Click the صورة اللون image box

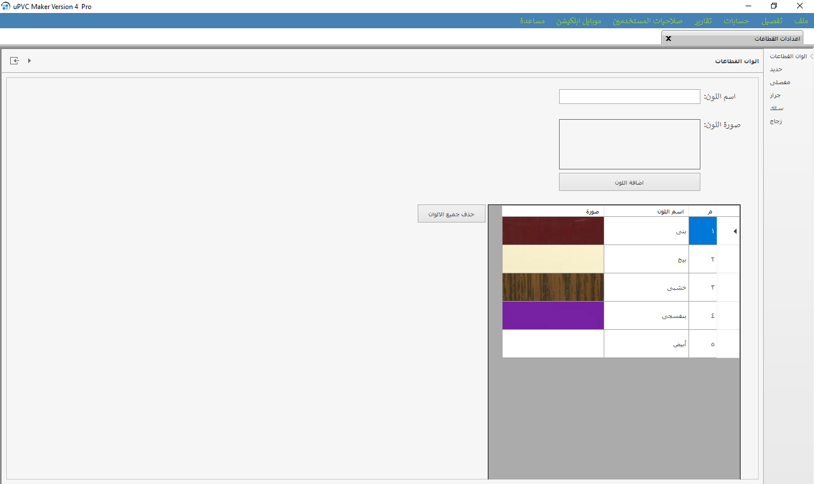click(x=629, y=144)
